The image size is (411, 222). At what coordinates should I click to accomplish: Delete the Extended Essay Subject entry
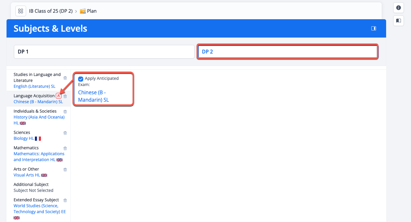65,200
